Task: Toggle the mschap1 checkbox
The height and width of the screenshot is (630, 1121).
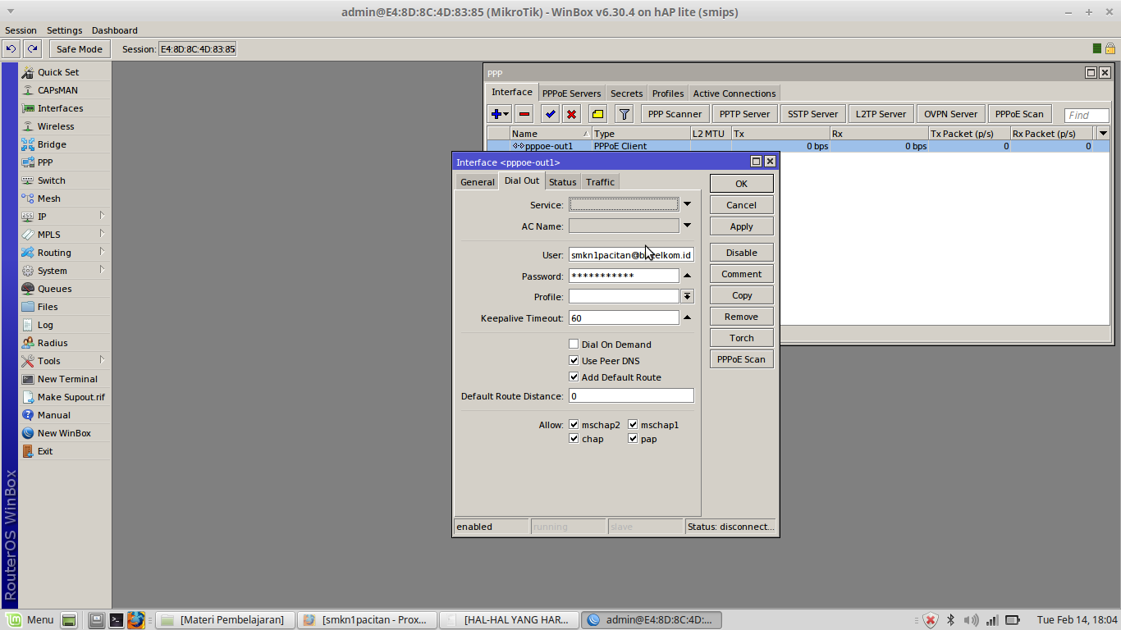Action: tap(633, 425)
